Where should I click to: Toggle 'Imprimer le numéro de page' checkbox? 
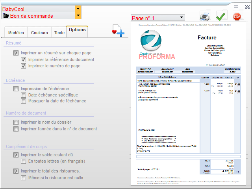pyautogui.click(x=24, y=66)
